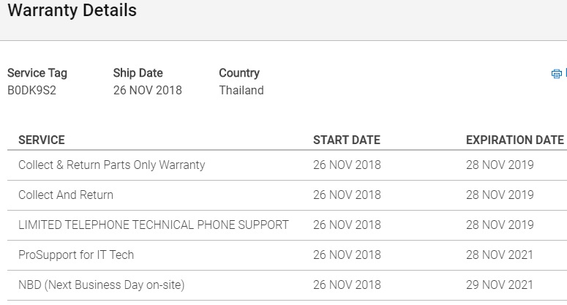
Task: Click the 29 NOV 2021 expiration date
Action: point(500,285)
